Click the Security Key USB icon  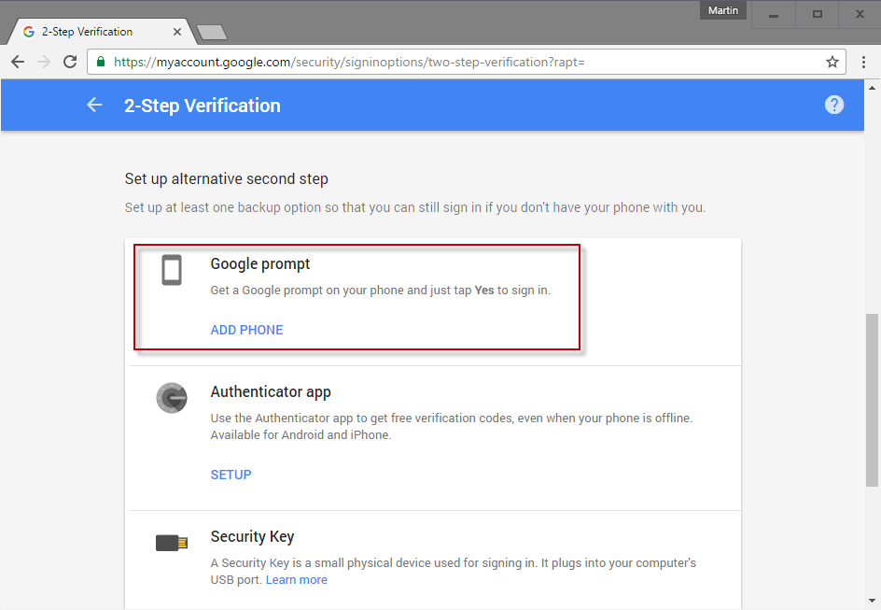pos(172,542)
